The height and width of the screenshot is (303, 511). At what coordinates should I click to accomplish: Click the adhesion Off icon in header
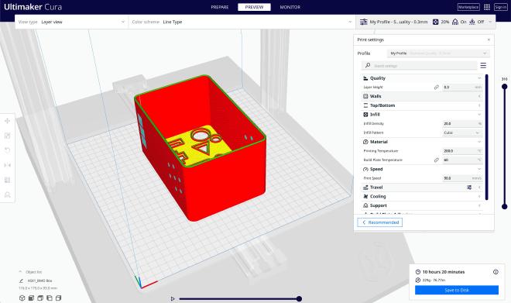pos(472,22)
